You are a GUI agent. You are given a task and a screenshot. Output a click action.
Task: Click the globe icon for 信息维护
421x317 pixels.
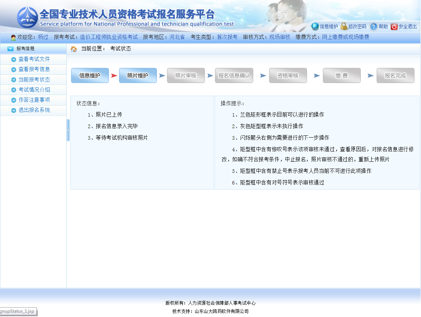coord(315,26)
